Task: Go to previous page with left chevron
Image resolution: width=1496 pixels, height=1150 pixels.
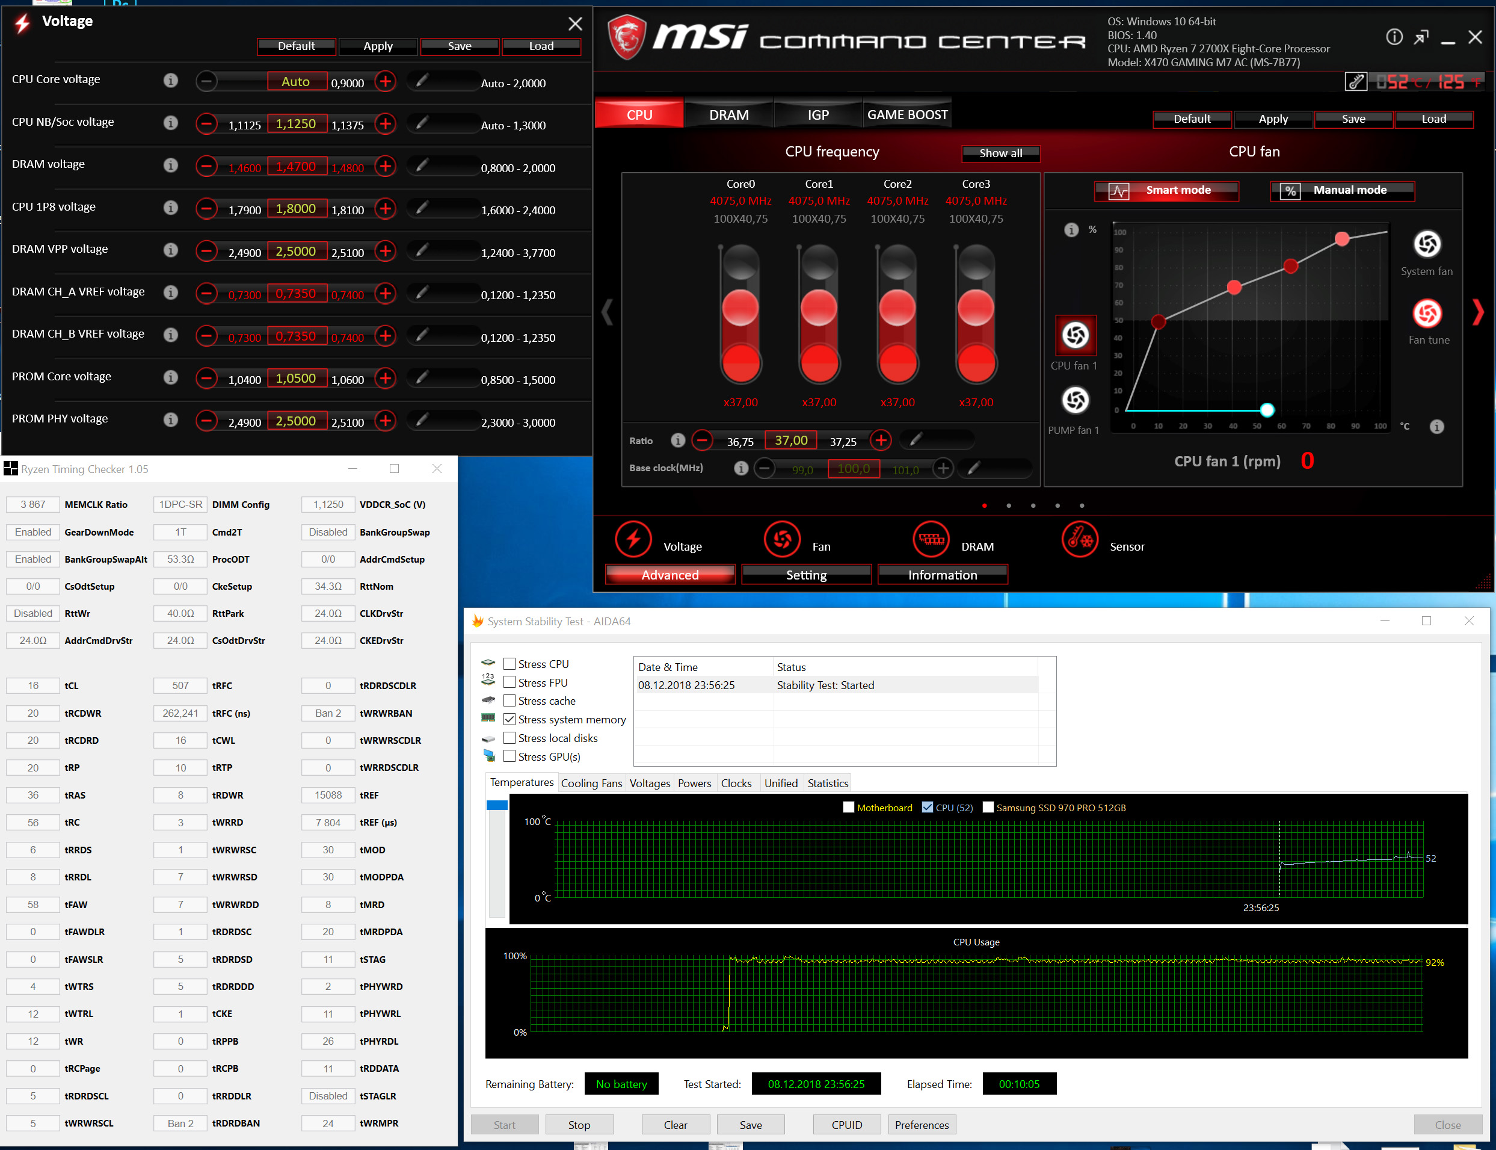Action: click(606, 312)
